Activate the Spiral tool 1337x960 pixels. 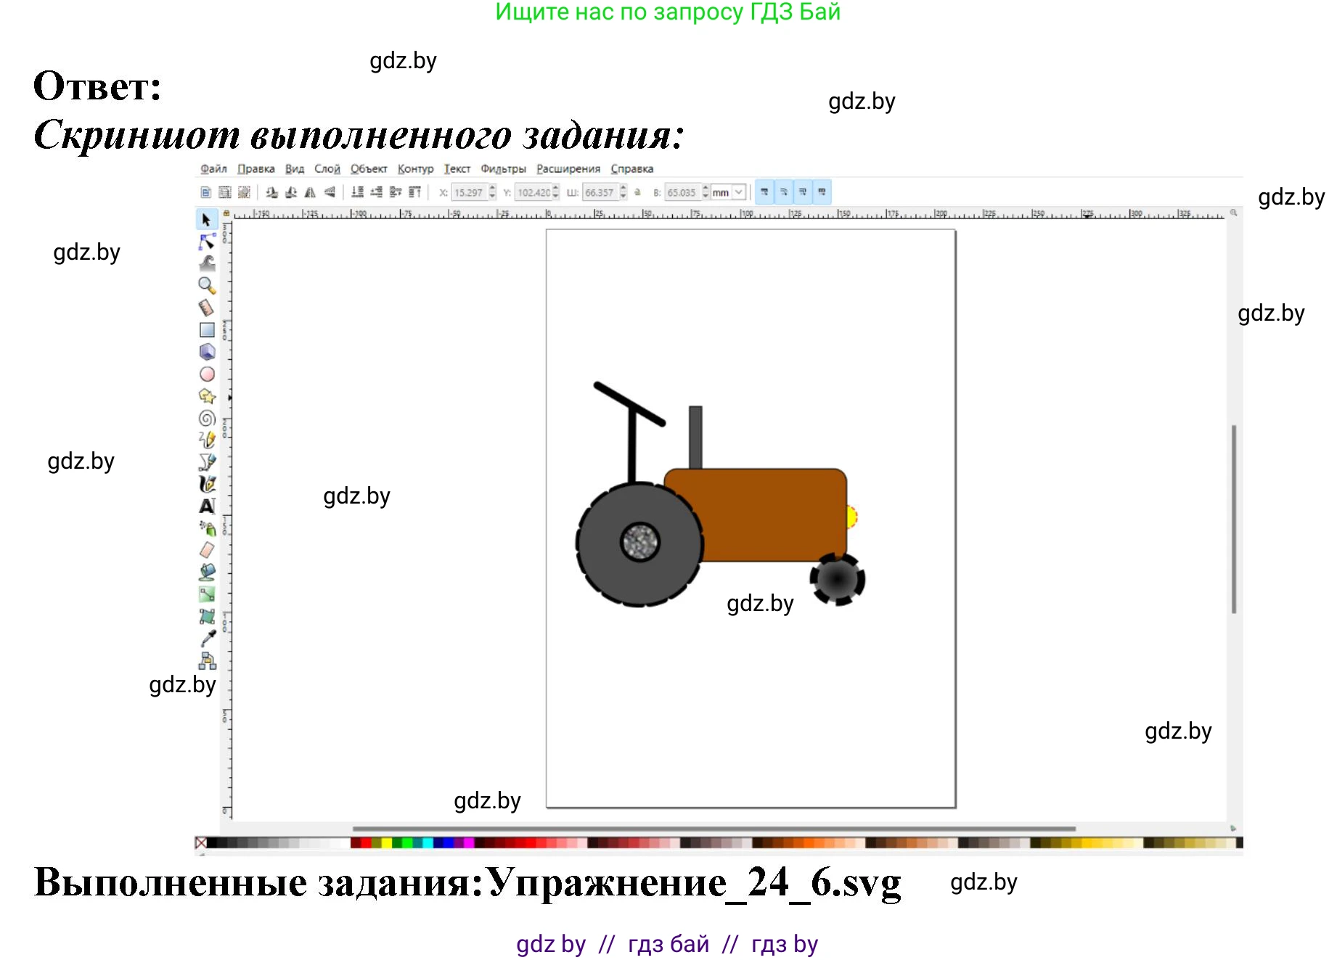point(207,419)
